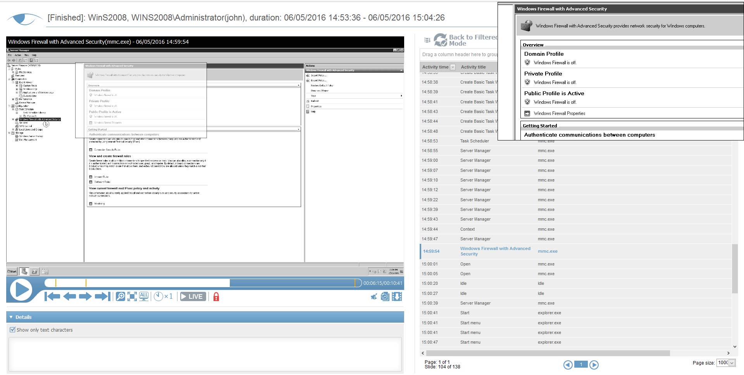Open the Activity time column filter dropdown

[453, 67]
